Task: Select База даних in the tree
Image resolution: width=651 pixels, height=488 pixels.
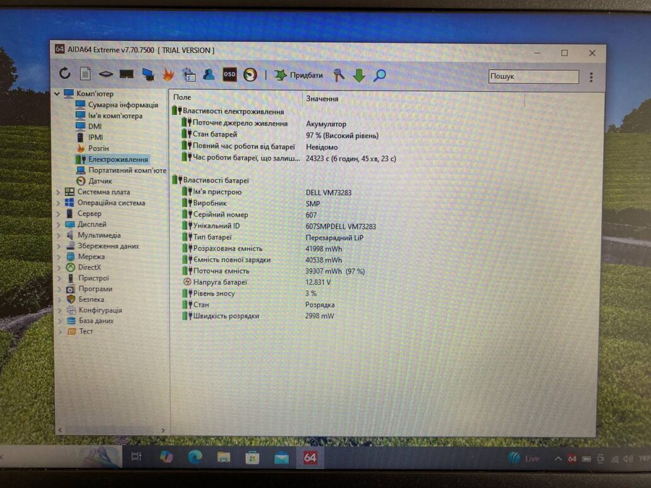Action: [x=96, y=321]
